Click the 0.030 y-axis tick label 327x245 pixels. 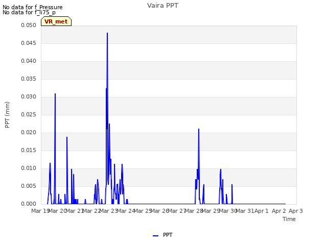pyautogui.click(x=29, y=97)
